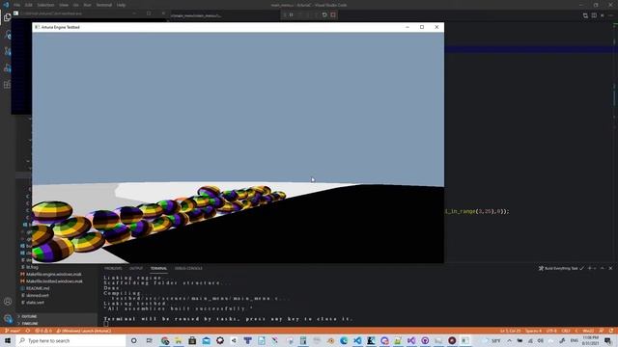Open the Manage gear in the activity bar
The image size is (618, 347).
coord(8,318)
